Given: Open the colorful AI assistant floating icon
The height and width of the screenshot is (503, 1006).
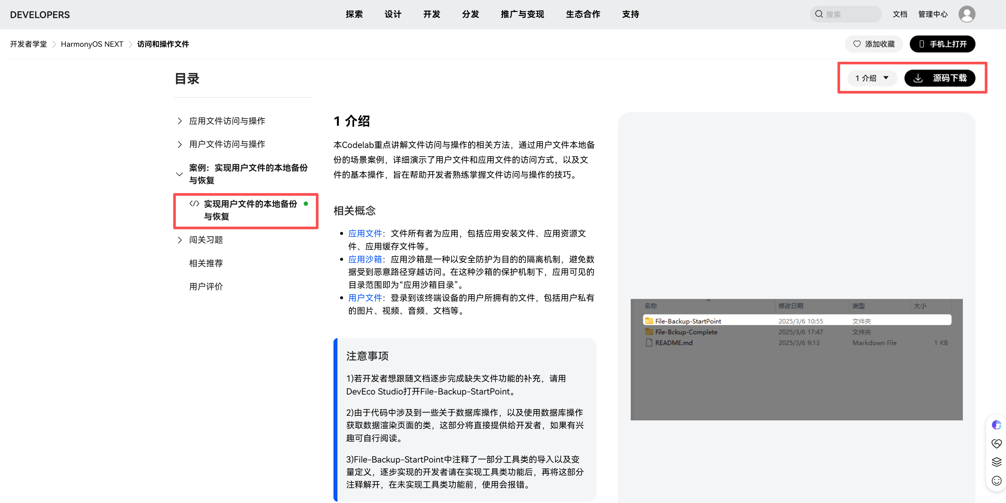Looking at the screenshot, I should click(996, 425).
